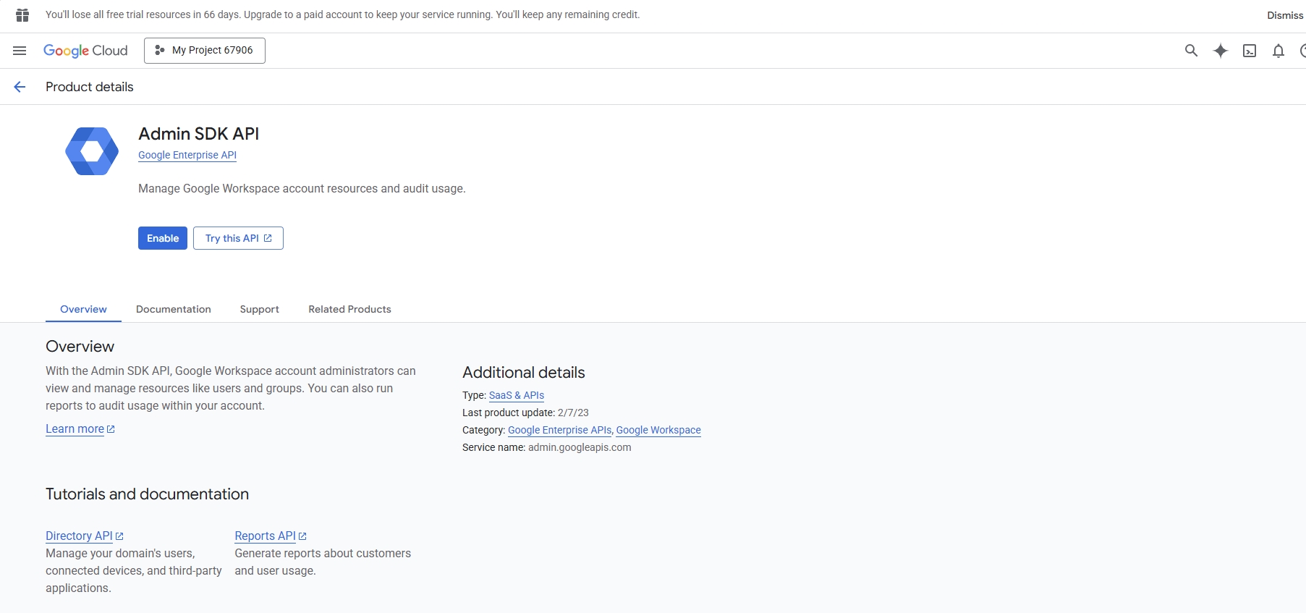Open the notifications bell
The height and width of the screenshot is (613, 1306).
click(1279, 51)
